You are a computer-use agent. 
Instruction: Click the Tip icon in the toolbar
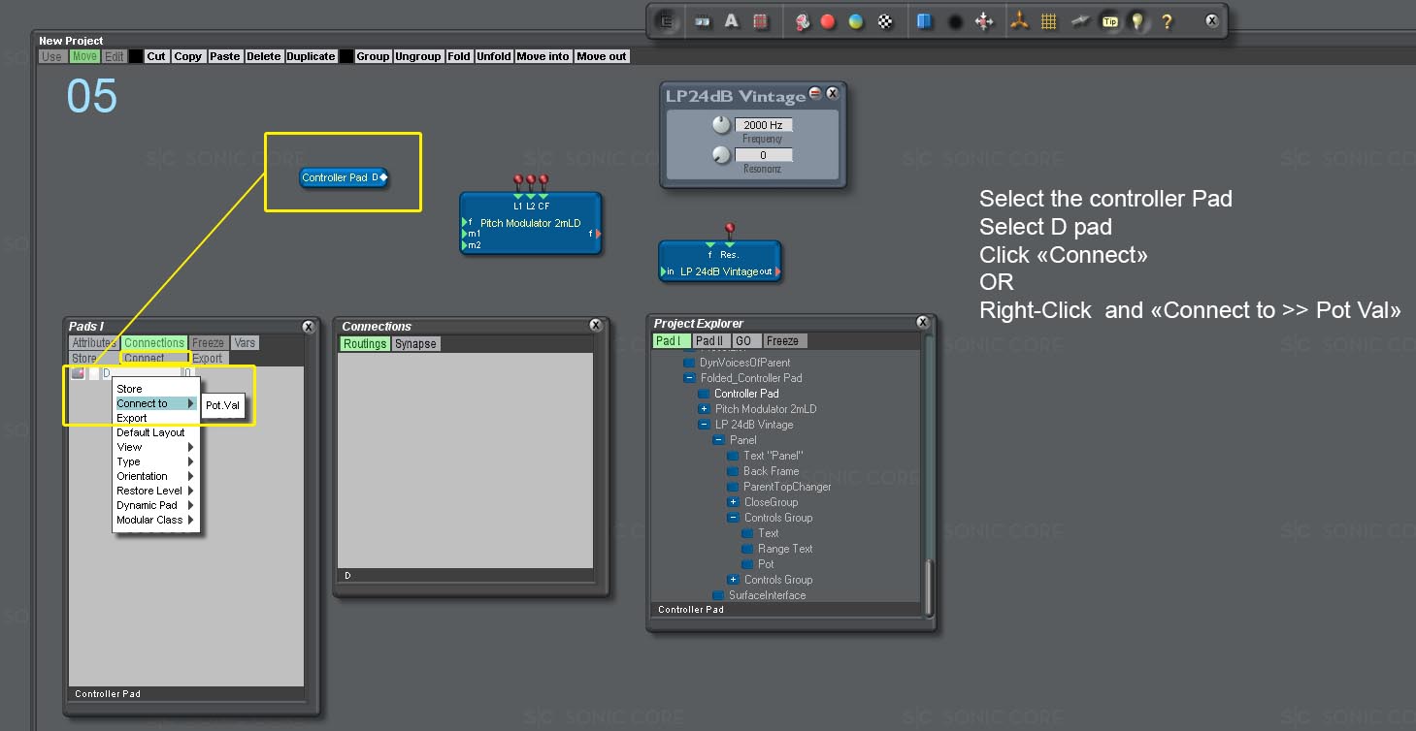1109,20
